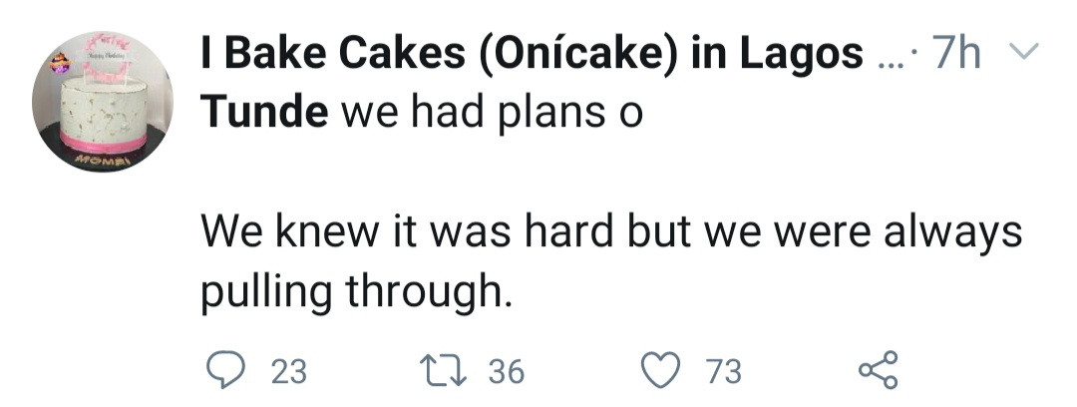The width and height of the screenshot is (1077, 407).
Task: View the 23 replies count
Action: click(289, 372)
